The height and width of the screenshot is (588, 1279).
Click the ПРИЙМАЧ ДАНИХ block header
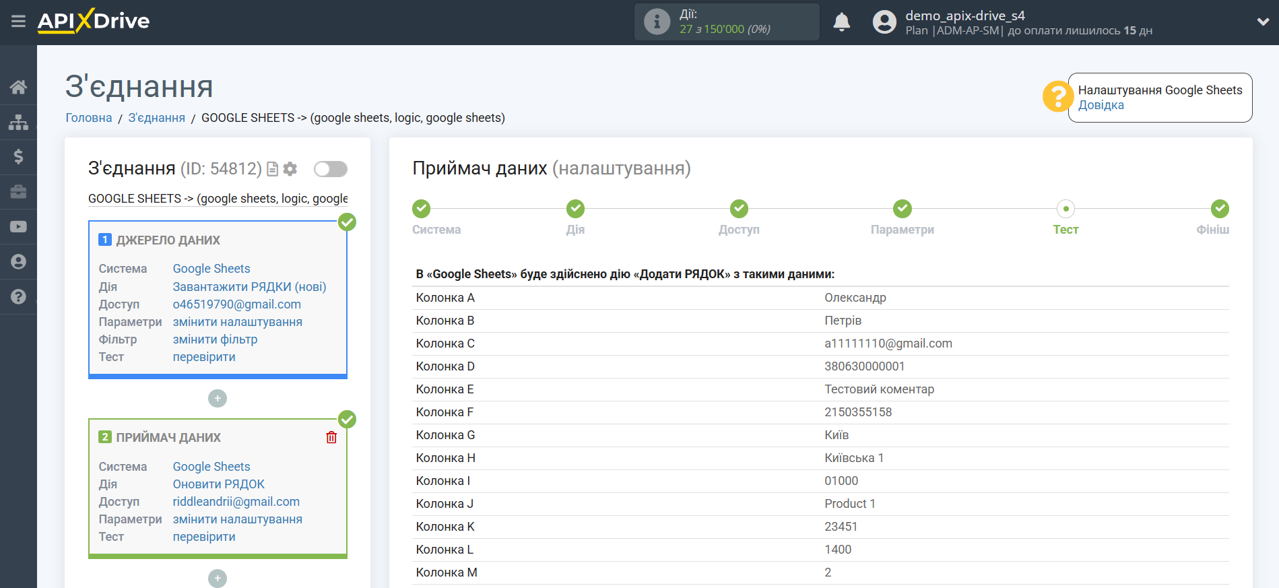point(168,438)
